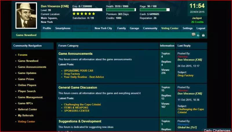Open Game NPCs in the sidebar

click(x=25, y=103)
